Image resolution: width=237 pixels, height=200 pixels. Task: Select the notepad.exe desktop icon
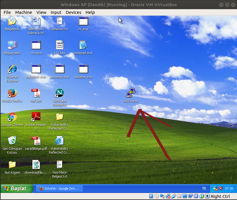pos(83,45)
